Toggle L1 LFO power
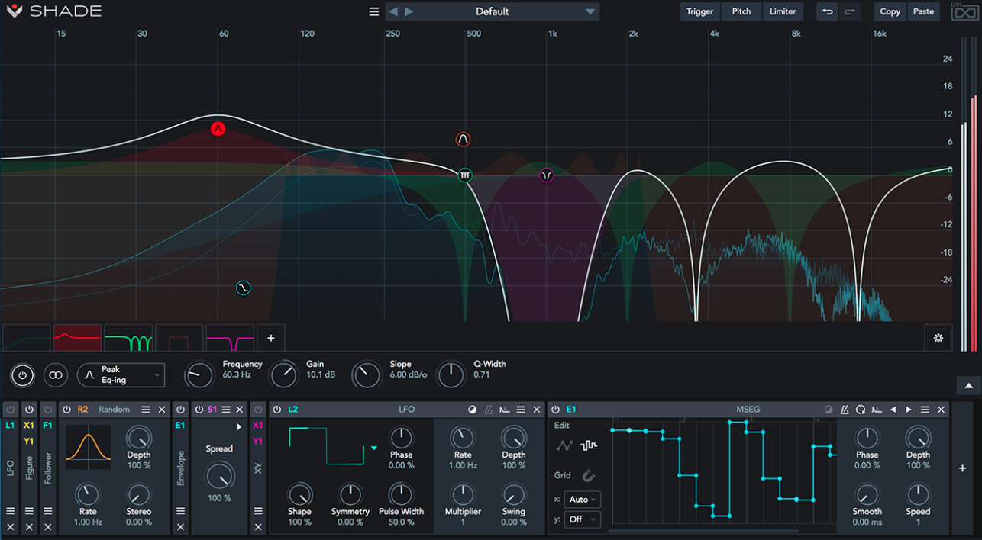 coord(10,410)
